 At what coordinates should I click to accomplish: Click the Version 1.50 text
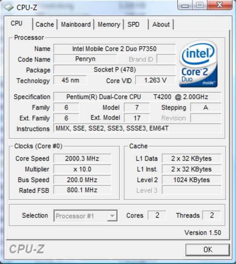[x=203, y=233]
